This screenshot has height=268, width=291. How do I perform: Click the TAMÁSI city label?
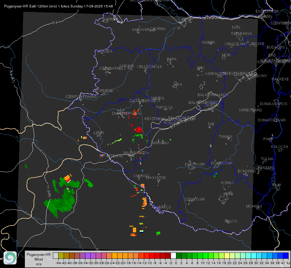226,136
